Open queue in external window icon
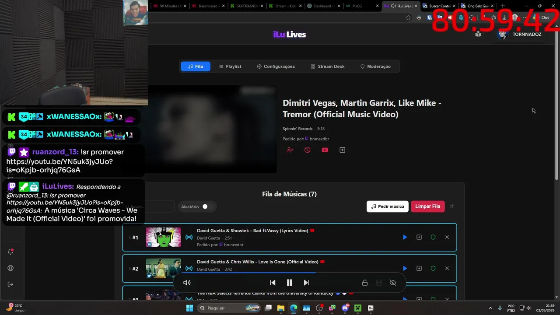 pyautogui.click(x=452, y=206)
